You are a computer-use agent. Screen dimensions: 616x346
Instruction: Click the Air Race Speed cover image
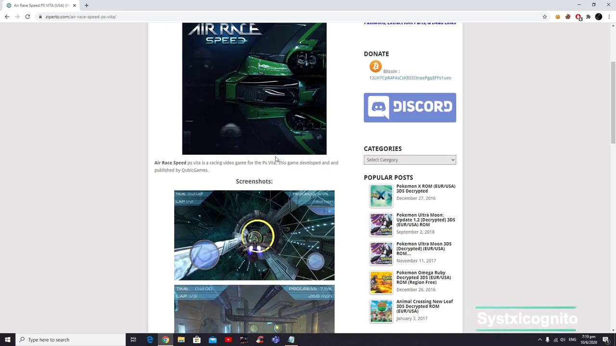(x=254, y=89)
